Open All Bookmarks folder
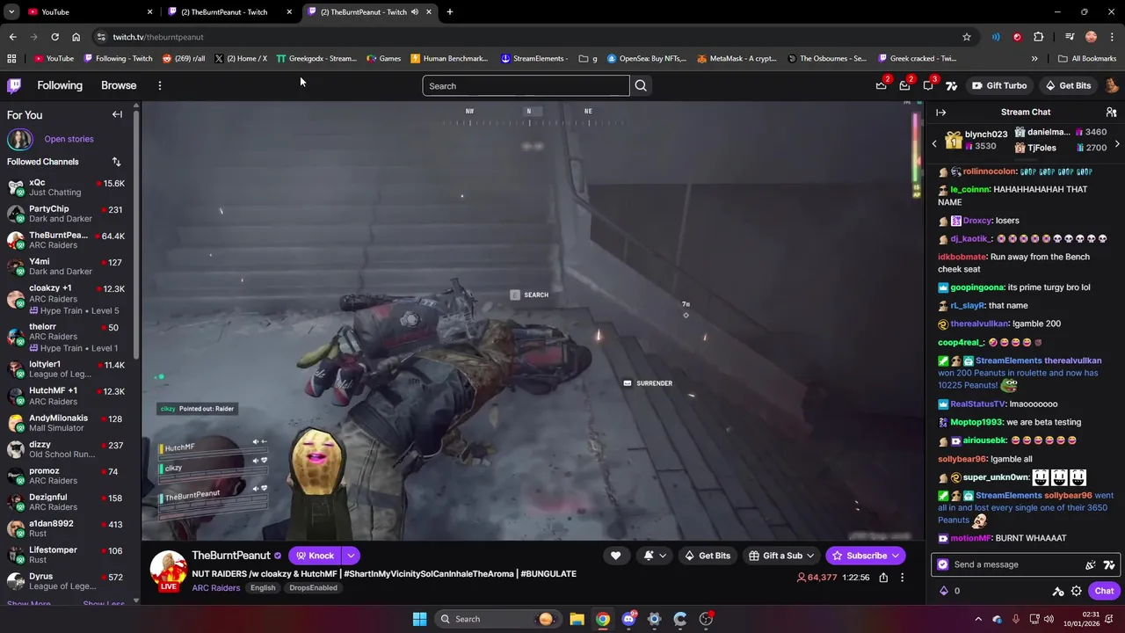Image resolution: width=1125 pixels, height=633 pixels. [1087, 59]
